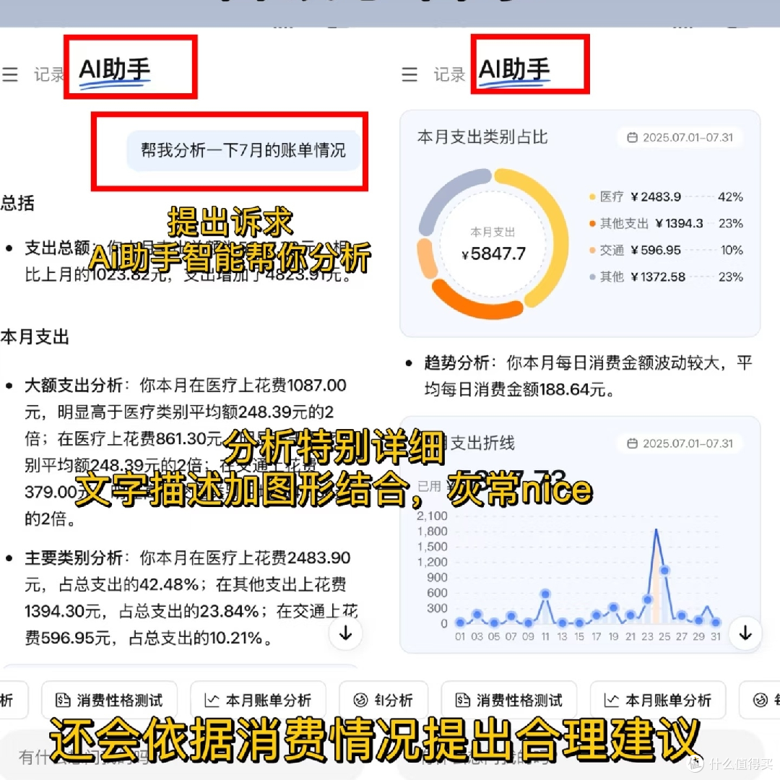
Task: Select AI助手 tab in left screen
Action: 115,69
